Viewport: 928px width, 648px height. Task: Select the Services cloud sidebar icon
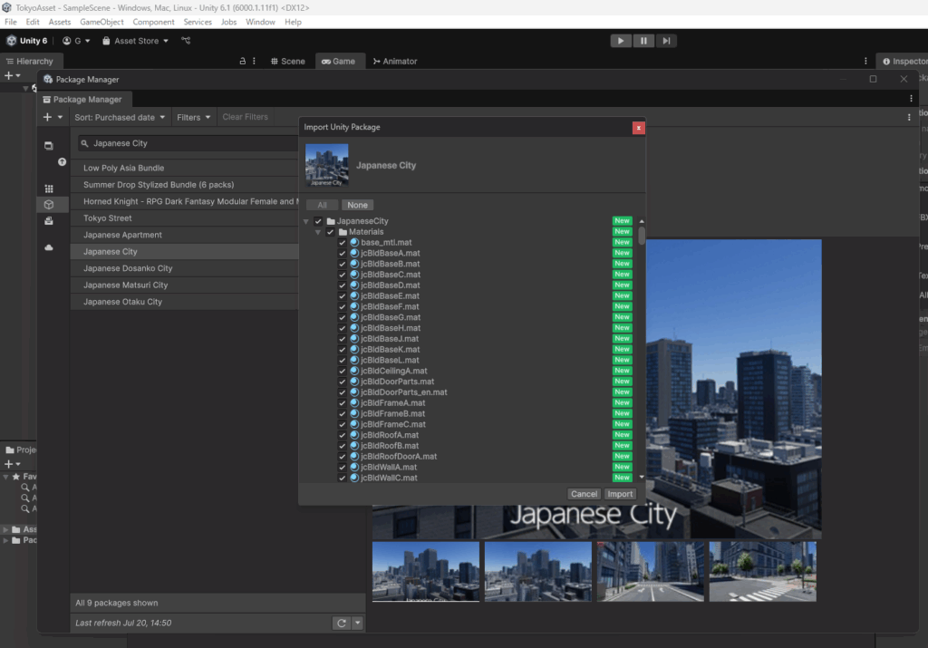tap(49, 247)
